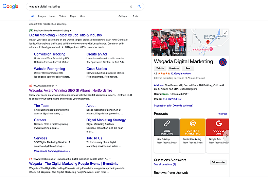This screenshot has width=268, height=177.
Task: Click the five-star rating icons
Action: 164,74
